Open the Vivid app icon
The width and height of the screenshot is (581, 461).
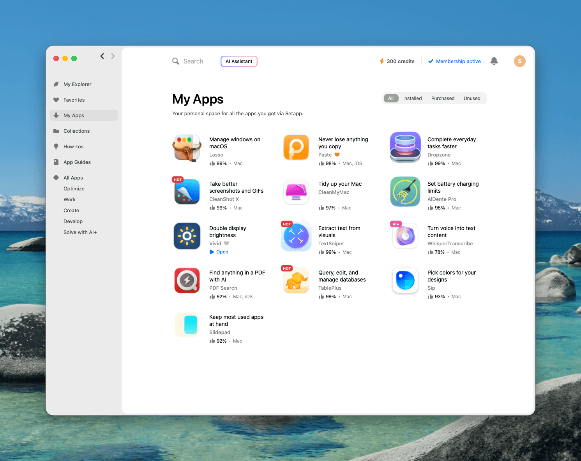pyautogui.click(x=187, y=236)
